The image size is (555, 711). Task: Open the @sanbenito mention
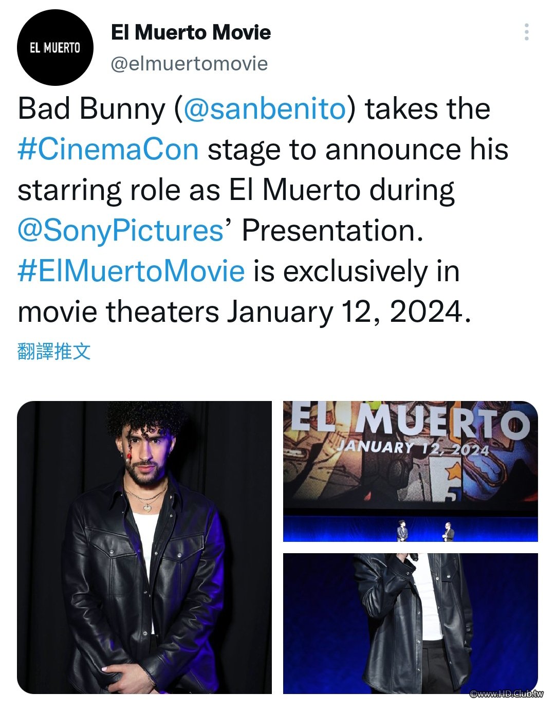(265, 108)
